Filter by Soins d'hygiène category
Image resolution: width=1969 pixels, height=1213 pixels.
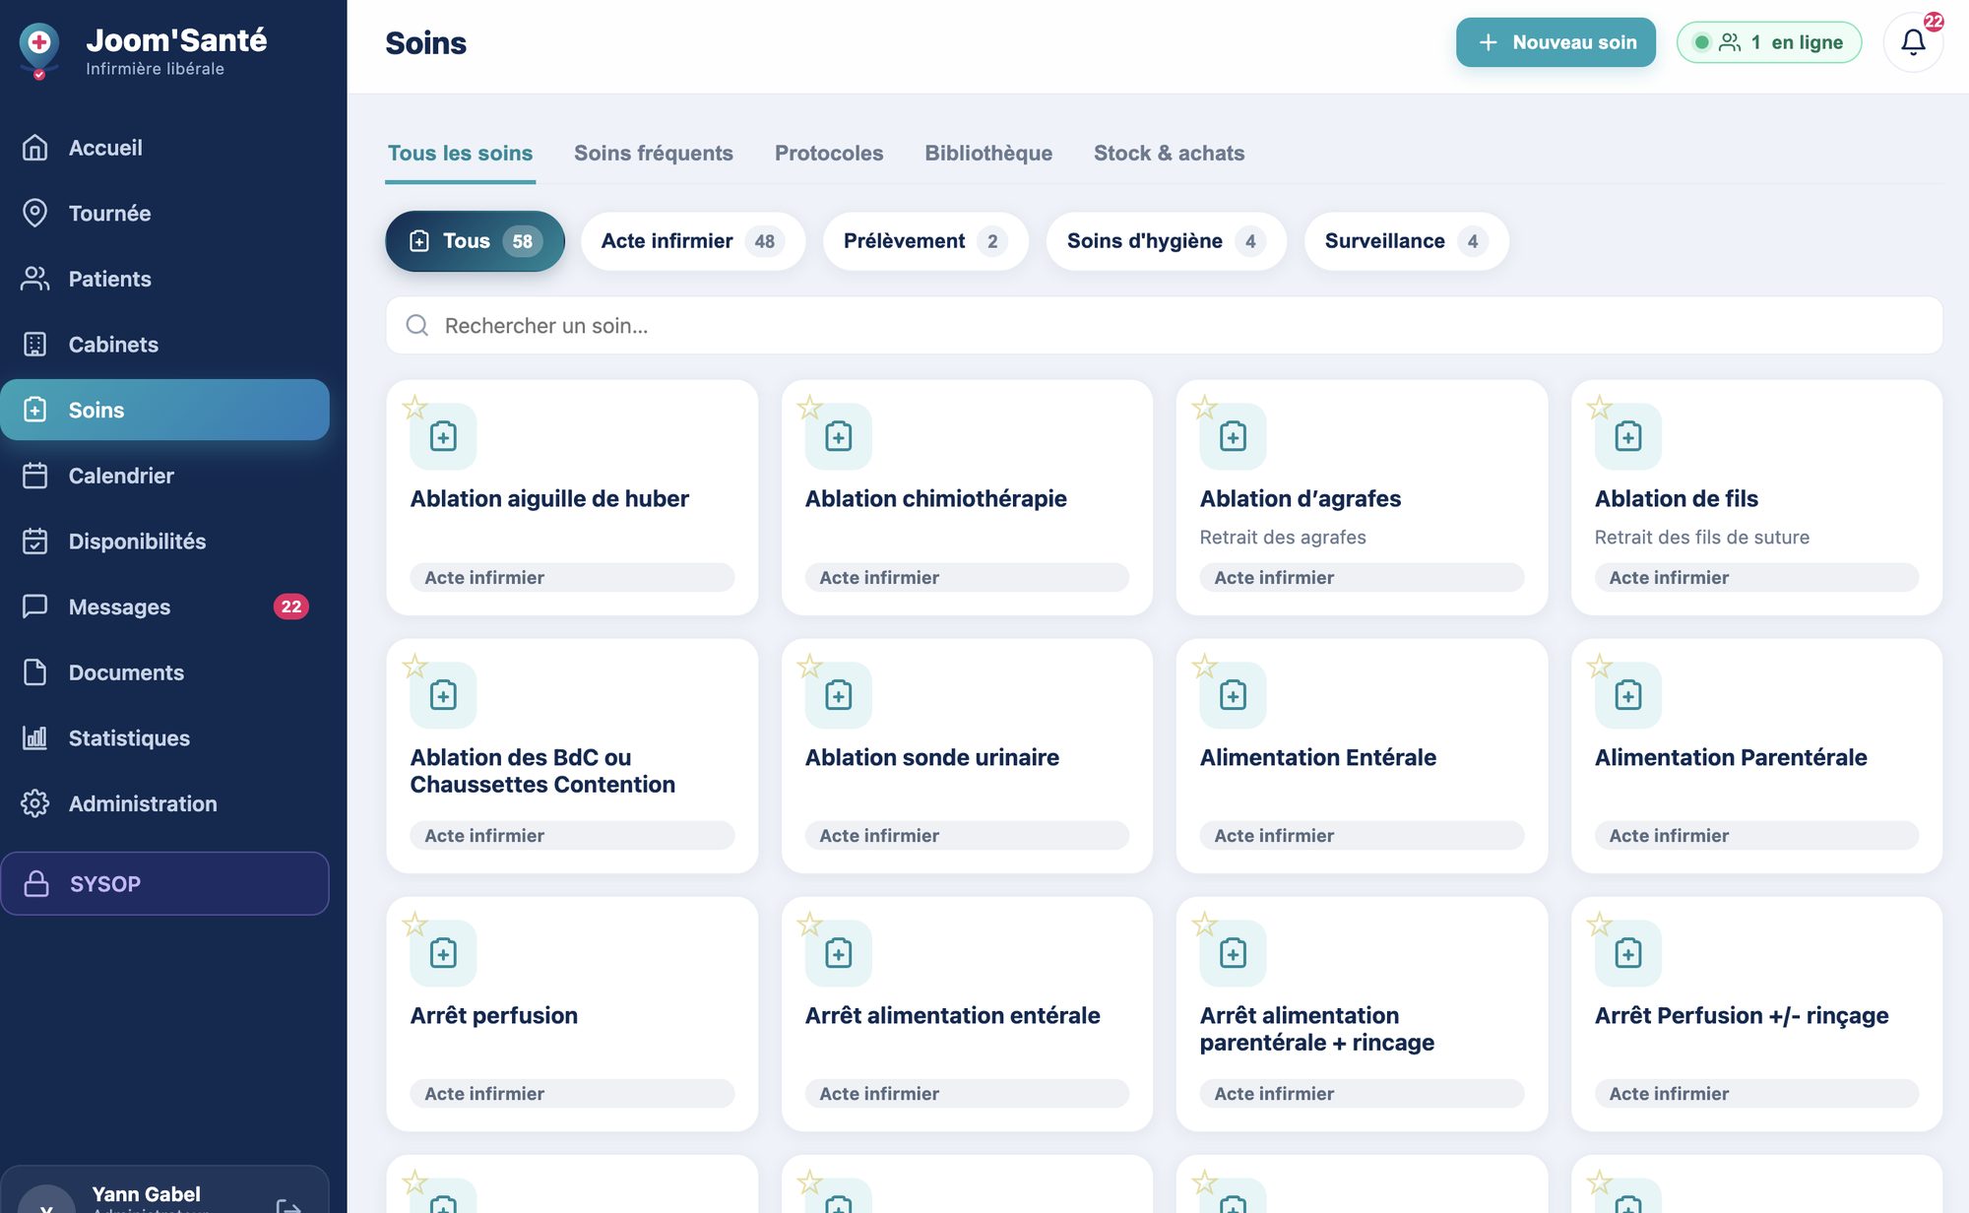1166,241
